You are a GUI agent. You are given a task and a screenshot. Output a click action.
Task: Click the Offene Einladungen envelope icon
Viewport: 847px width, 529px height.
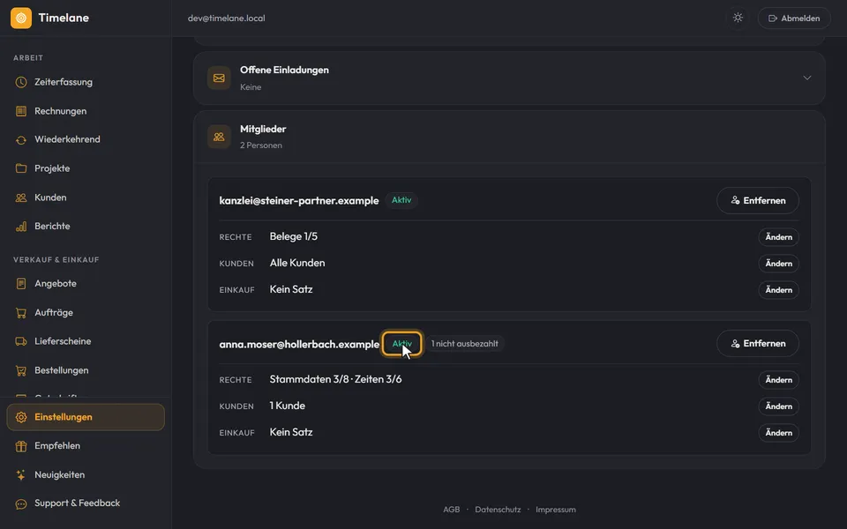pyautogui.click(x=219, y=78)
